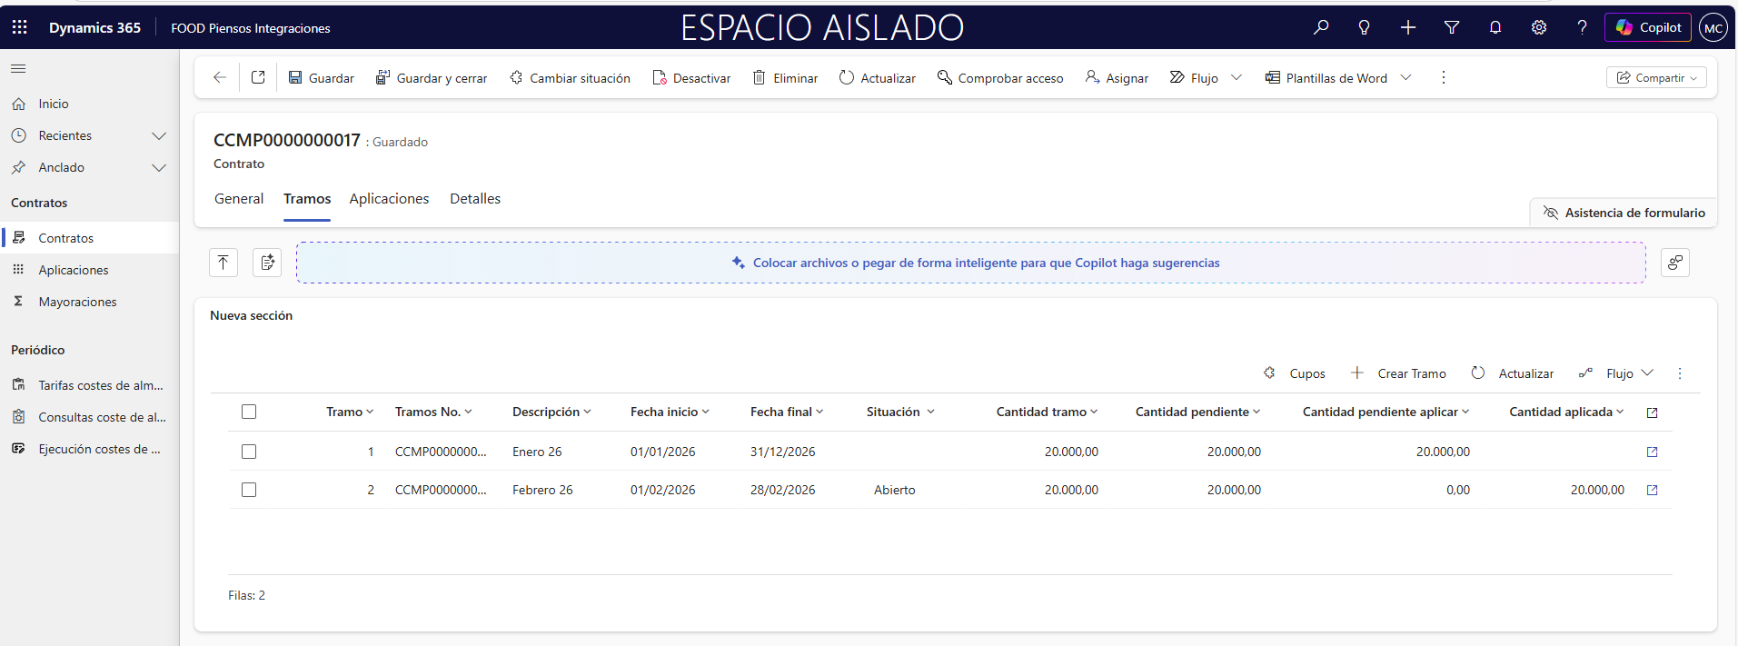Switch to the Aplicaciones tab
1738x646 pixels.
(389, 199)
